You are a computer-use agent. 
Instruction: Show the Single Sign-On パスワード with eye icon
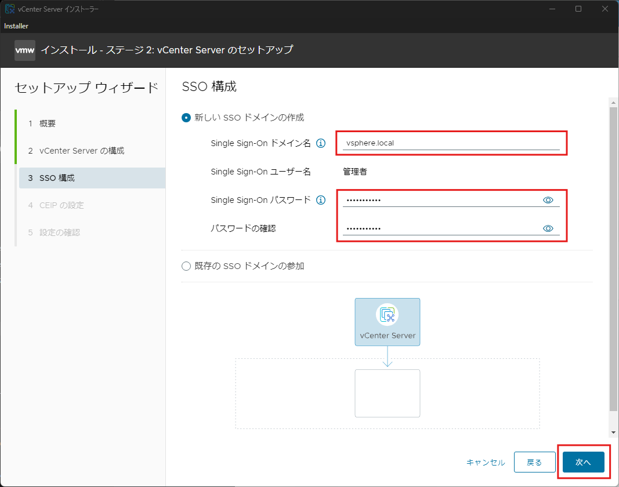click(x=548, y=200)
